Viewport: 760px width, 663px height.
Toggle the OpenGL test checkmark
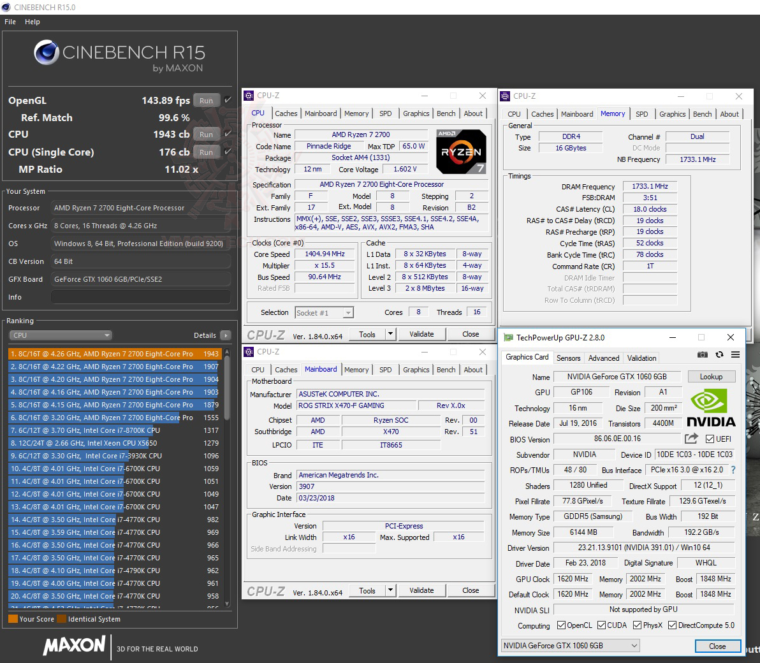[x=228, y=100]
